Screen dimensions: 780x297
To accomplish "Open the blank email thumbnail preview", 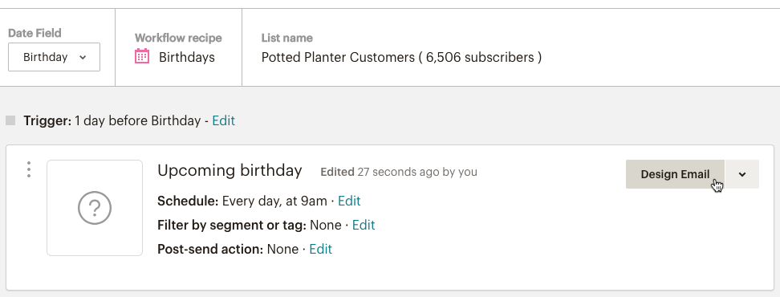I will pyautogui.click(x=95, y=208).
